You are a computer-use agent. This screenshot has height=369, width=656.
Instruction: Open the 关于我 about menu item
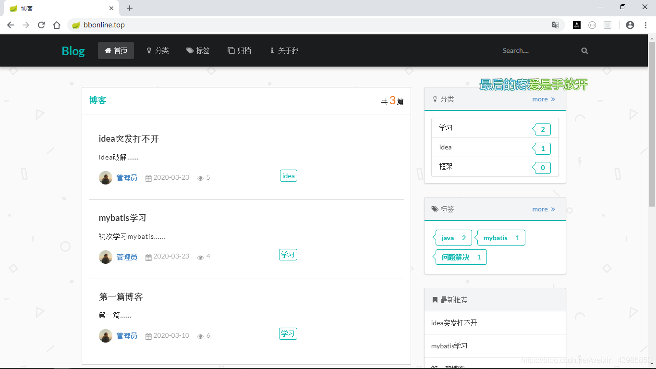284,50
